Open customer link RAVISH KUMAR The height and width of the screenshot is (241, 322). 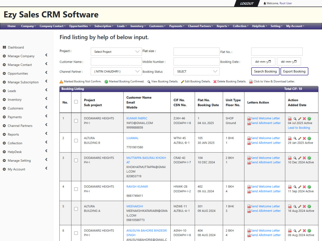[x=137, y=186]
